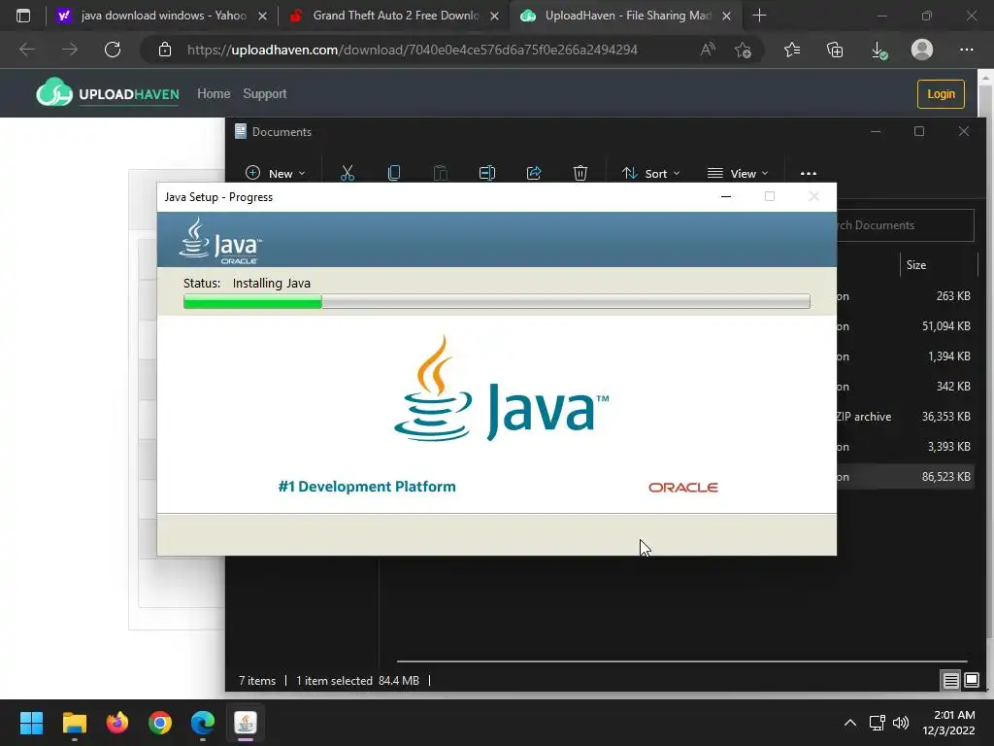This screenshot has width=994, height=746.
Task: Minimize the Java Setup Progress window
Action: click(726, 196)
